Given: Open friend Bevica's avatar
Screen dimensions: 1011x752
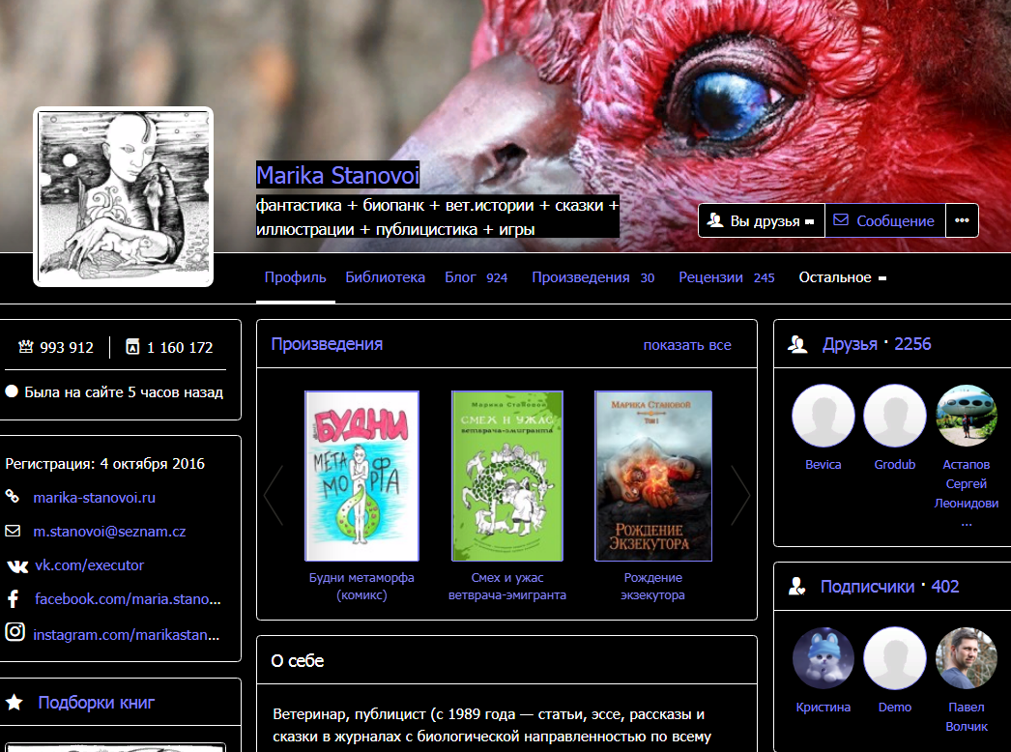Looking at the screenshot, I should (x=823, y=416).
